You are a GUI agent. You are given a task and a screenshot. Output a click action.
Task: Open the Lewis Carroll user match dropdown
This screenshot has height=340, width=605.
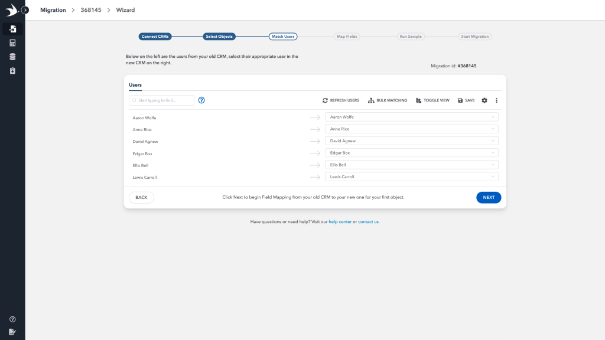tap(411, 176)
